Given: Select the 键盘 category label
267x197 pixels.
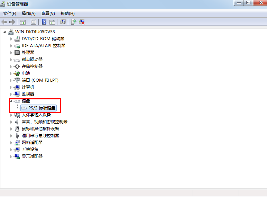Looking at the screenshot, I should click(x=26, y=101).
